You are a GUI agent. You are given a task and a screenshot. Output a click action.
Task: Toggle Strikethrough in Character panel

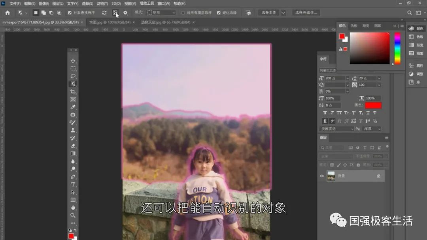point(375,113)
